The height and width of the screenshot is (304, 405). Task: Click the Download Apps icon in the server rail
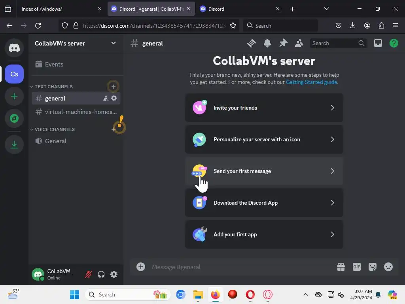pos(14,144)
